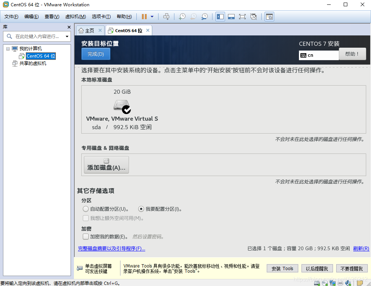The width and height of the screenshot is (371, 286).
Task: Click the thumbnail bar toolbar icon
Action: 231,17
